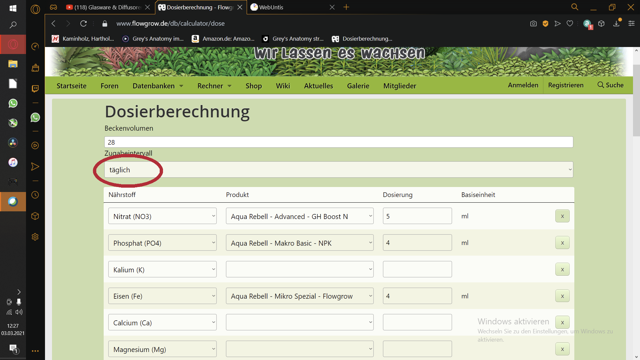Screen dimensions: 640x360
Task: Expand the Rechner navigation menu
Action: tap(214, 86)
